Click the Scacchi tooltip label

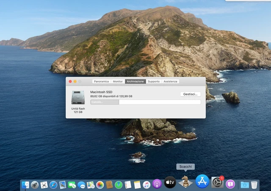(x=185, y=166)
